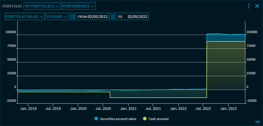Click the Jan. 2021 x-axis label
The width and height of the screenshot is (263, 126).
coord(128,108)
